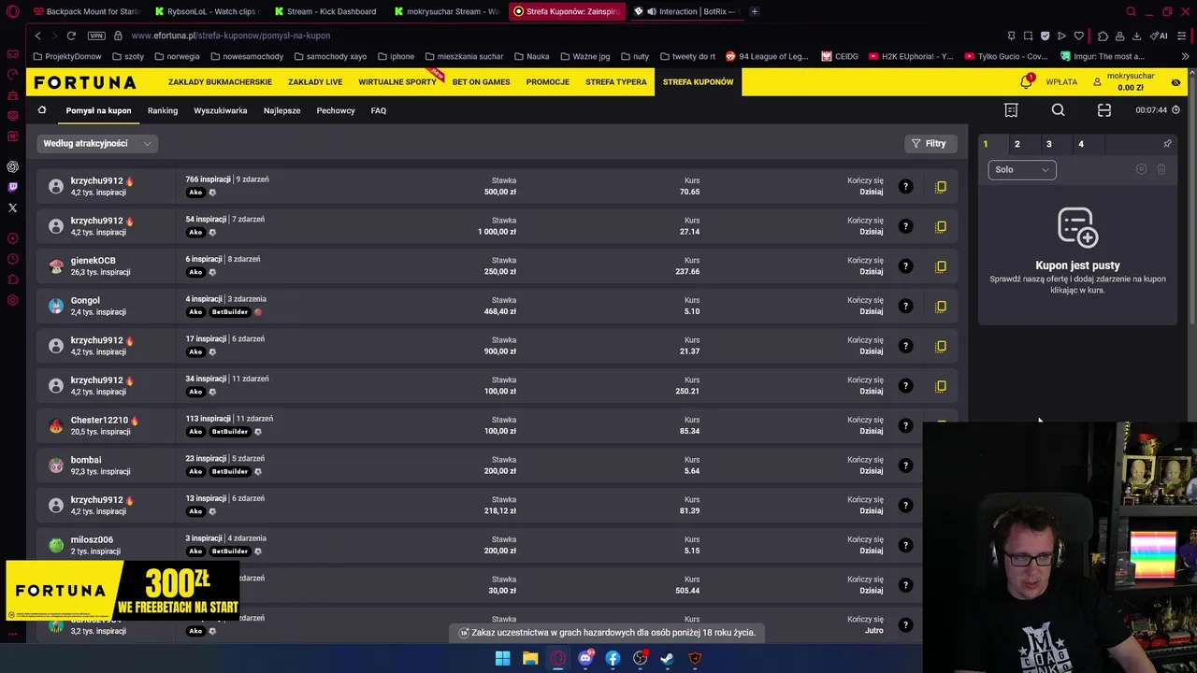Show details question mark for Chester12210's coupon
The height and width of the screenshot is (673, 1197).
(905, 425)
